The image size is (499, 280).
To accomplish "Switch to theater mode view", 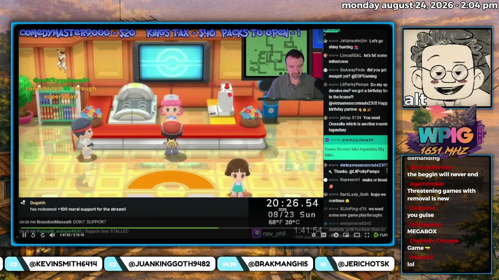I will [x=356, y=235].
